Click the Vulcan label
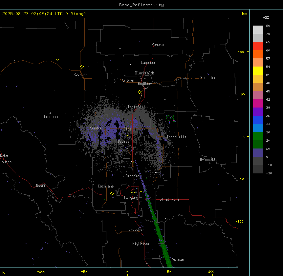The image size is (283, 276). 178,260
